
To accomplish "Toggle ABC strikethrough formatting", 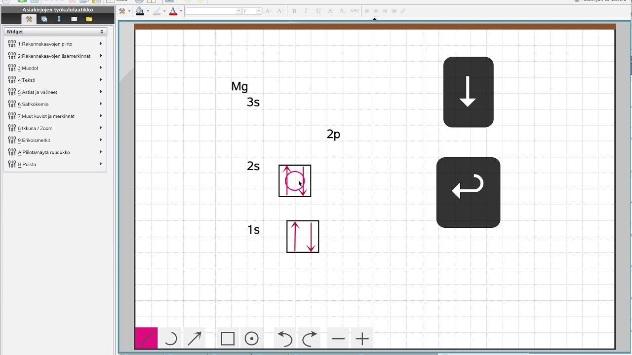I will [355, 11].
